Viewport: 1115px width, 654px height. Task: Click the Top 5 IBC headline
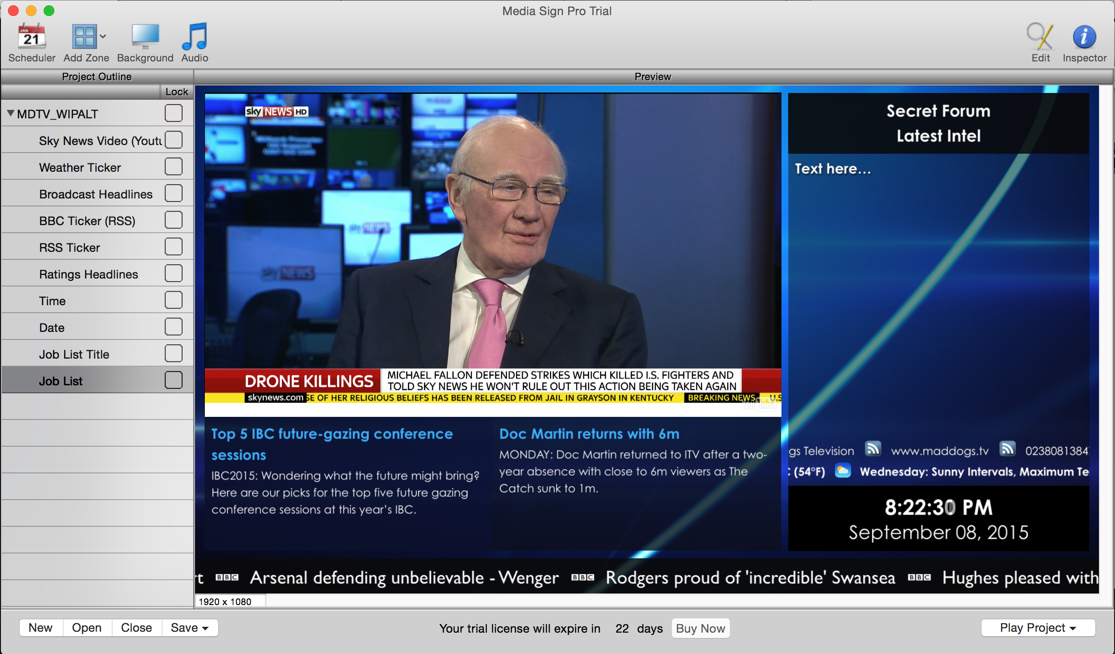pos(332,444)
